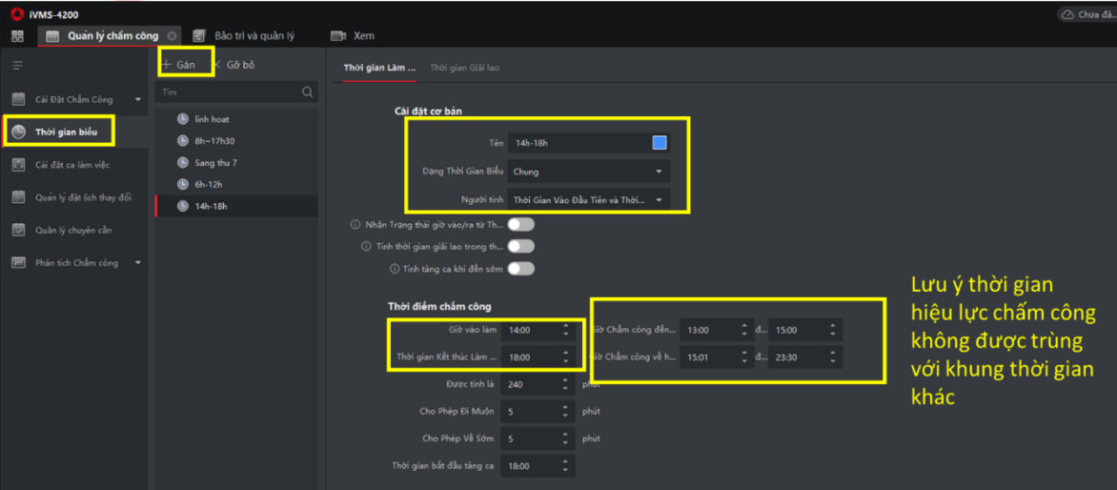Click the Quản lý đặt lịch thay đổi icon

(x=18, y=197)
